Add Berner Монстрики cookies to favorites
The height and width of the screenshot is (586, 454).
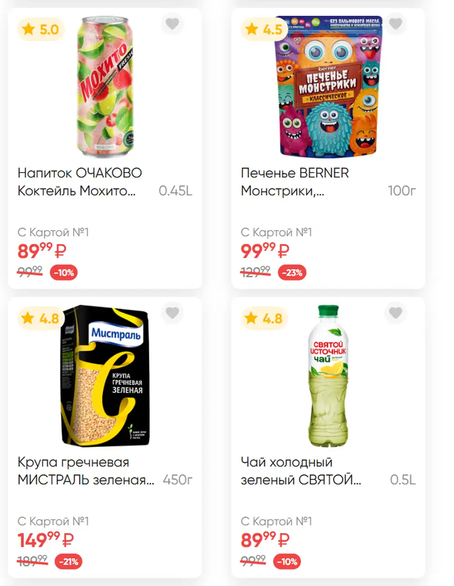pyautogui.click(x=395, y=23)
